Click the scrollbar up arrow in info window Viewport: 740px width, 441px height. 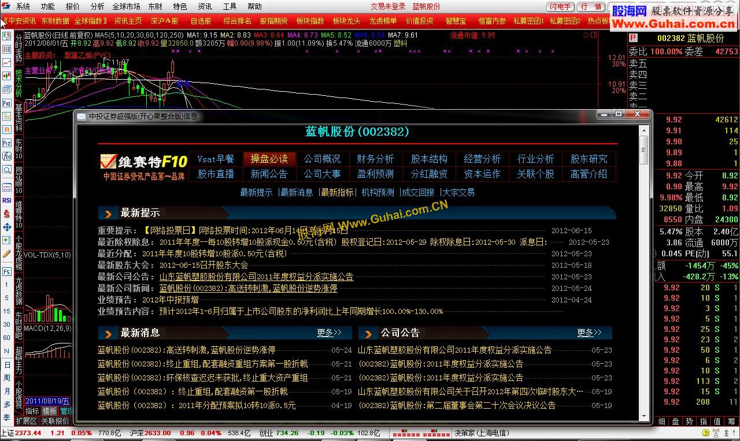(644, 131)
